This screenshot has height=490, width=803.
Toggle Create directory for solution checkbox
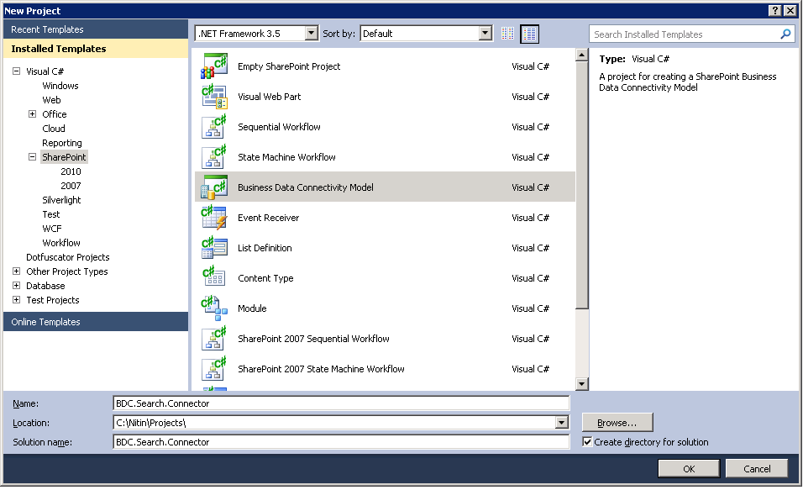[587, 442]
